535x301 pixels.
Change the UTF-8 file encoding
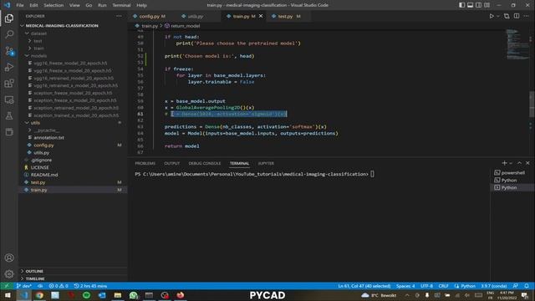coord(426,286)
